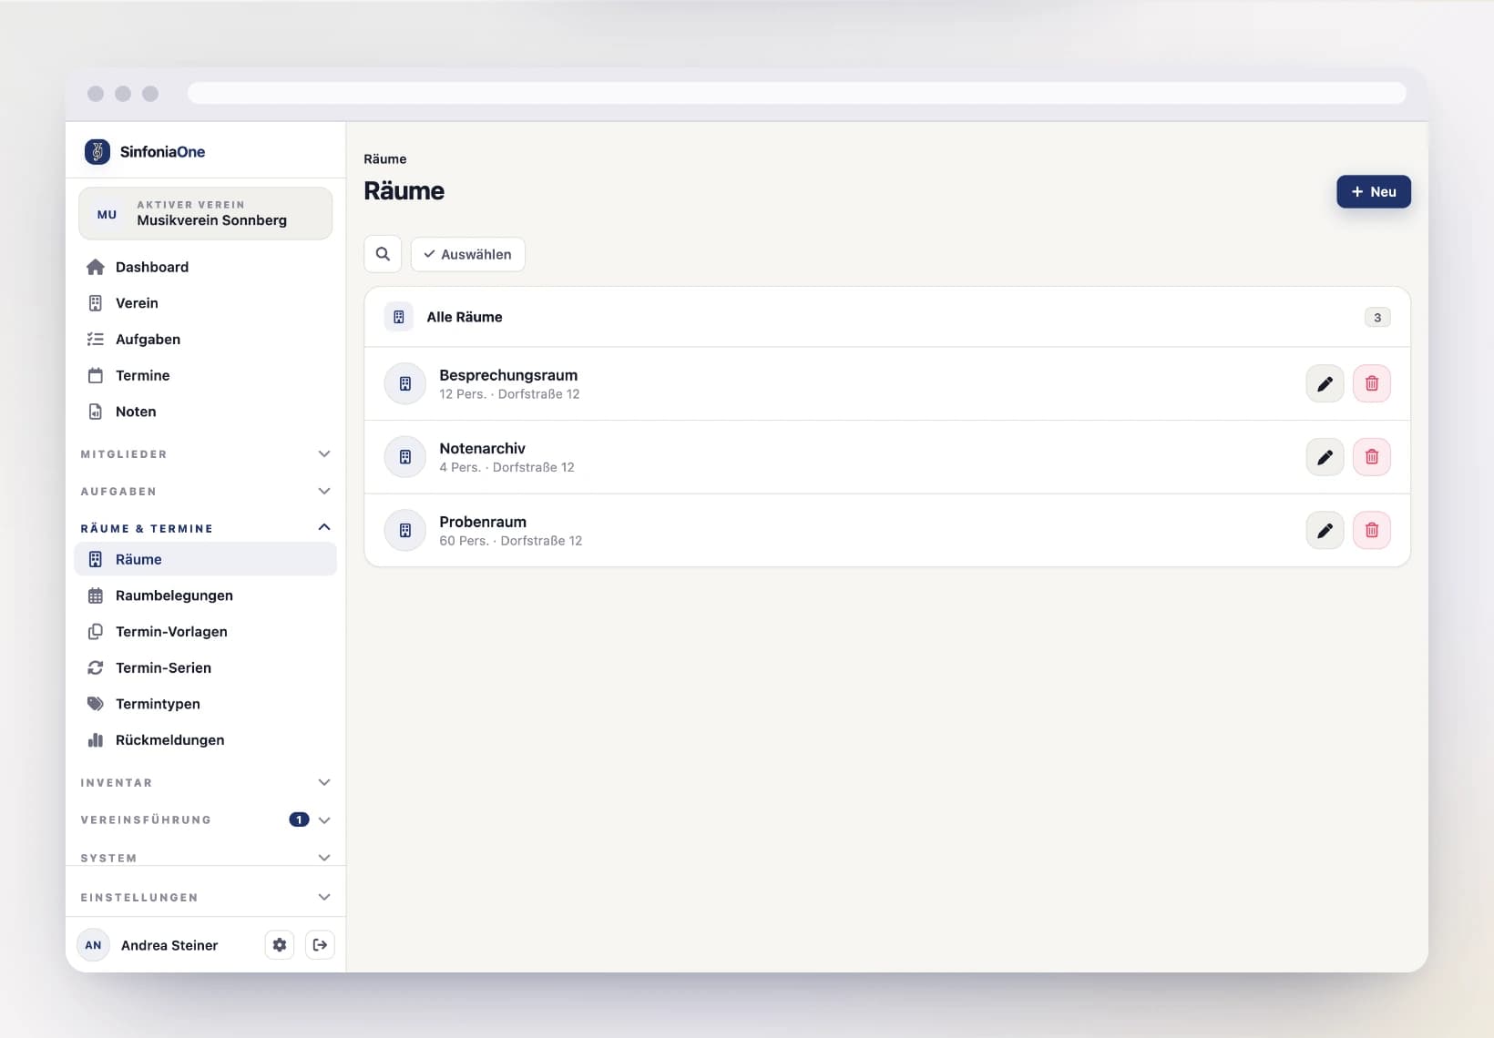Screen dimensions: 1494x1038
Task: Expand the Aufgaben section chevron
Action: pos(324,491)
